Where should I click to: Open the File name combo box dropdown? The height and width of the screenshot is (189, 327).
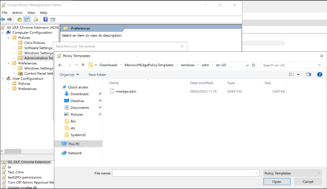pyautogui.click(x=257, y=173)
